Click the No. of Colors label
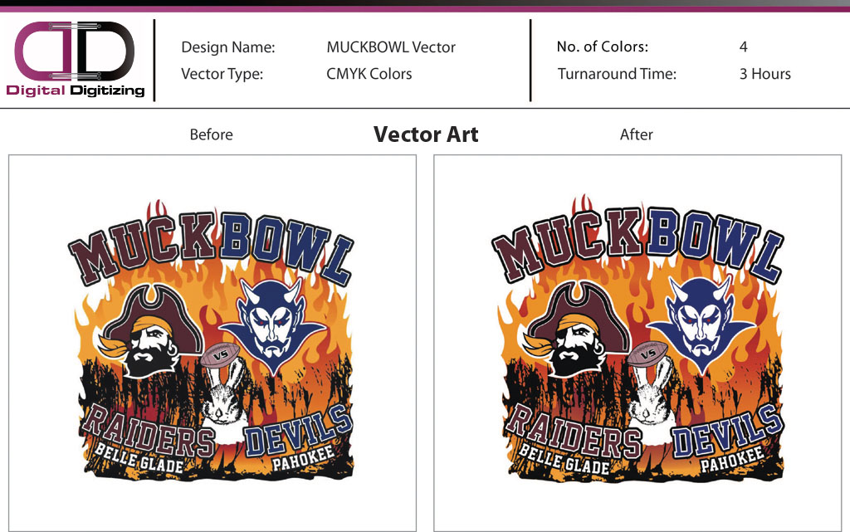This screenshot has height=532, width=850. pyautogui.click(x=603, y=46)
